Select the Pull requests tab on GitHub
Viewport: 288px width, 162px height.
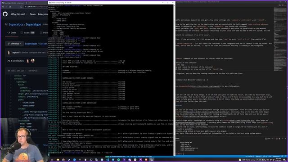pos(44,33)
